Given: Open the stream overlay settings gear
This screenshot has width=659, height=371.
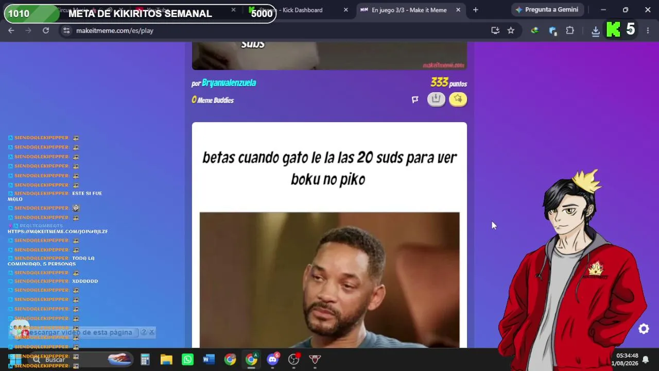Looking at the screenshot, I should click(644, 329).
